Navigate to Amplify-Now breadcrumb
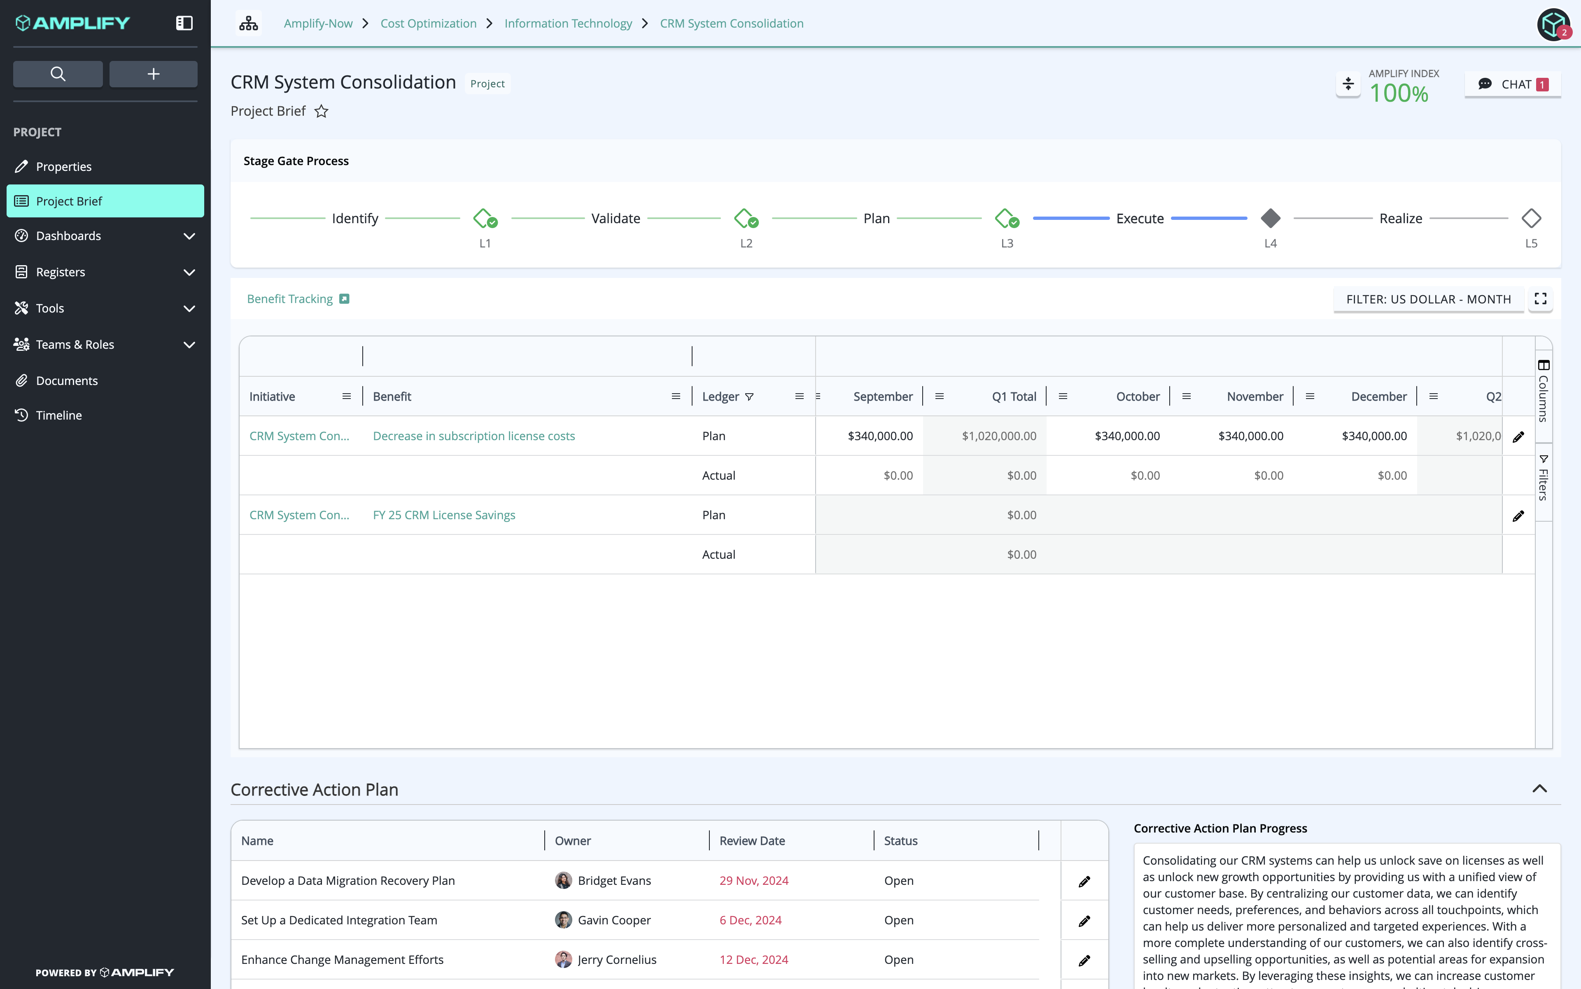 click(x=318, y=23)
